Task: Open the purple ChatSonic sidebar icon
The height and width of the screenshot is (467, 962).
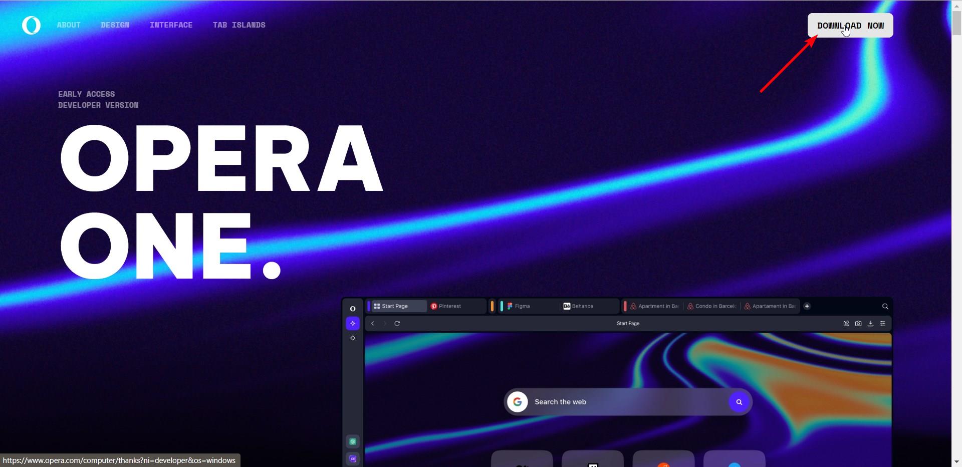Action: click(x=353, y=458)
